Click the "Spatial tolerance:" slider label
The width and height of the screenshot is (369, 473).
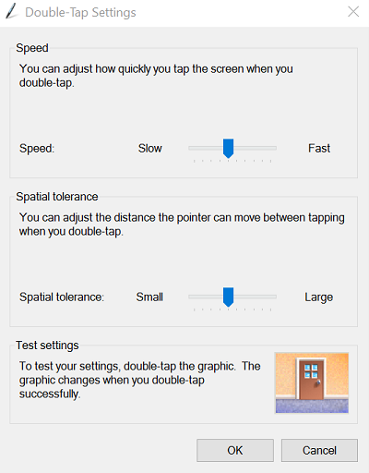[62, 297]
